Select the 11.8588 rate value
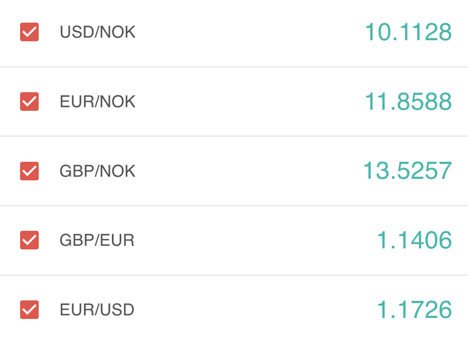 tap(408, 101)
